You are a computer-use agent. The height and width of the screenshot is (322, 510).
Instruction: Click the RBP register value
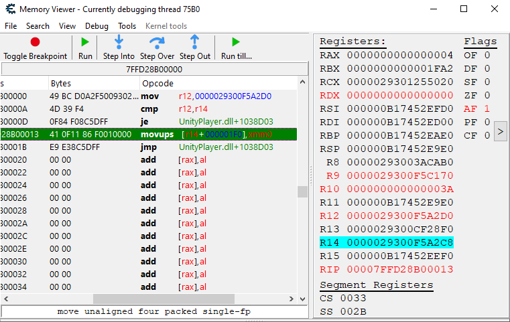coord(399,135)
